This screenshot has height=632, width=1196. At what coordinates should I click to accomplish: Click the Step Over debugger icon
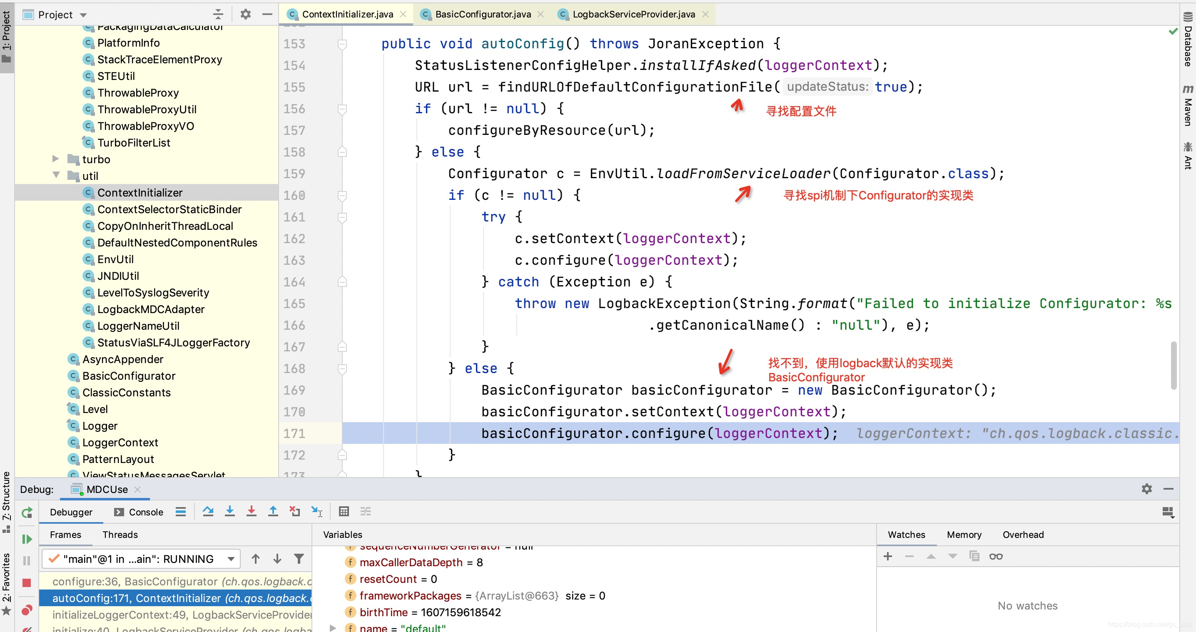[208, 511]
